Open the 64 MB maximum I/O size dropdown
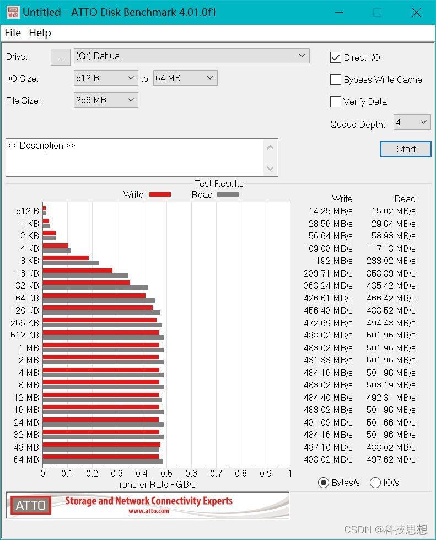Screen dimensions: 436x540 tap(185, 78)
